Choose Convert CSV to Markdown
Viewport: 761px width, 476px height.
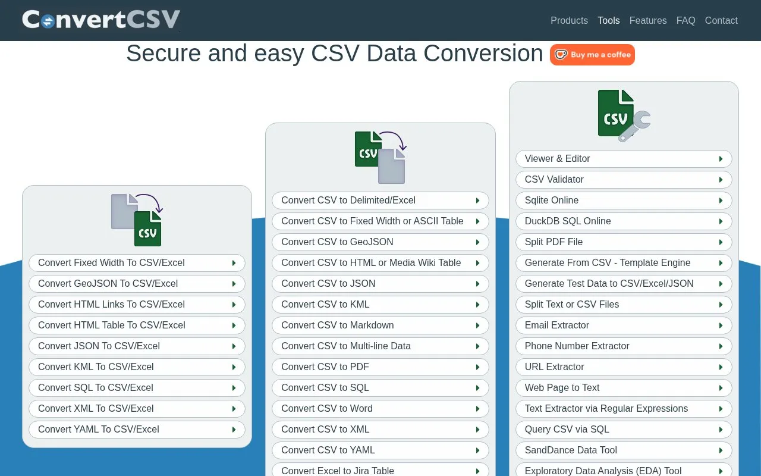(x=380, y=325)
